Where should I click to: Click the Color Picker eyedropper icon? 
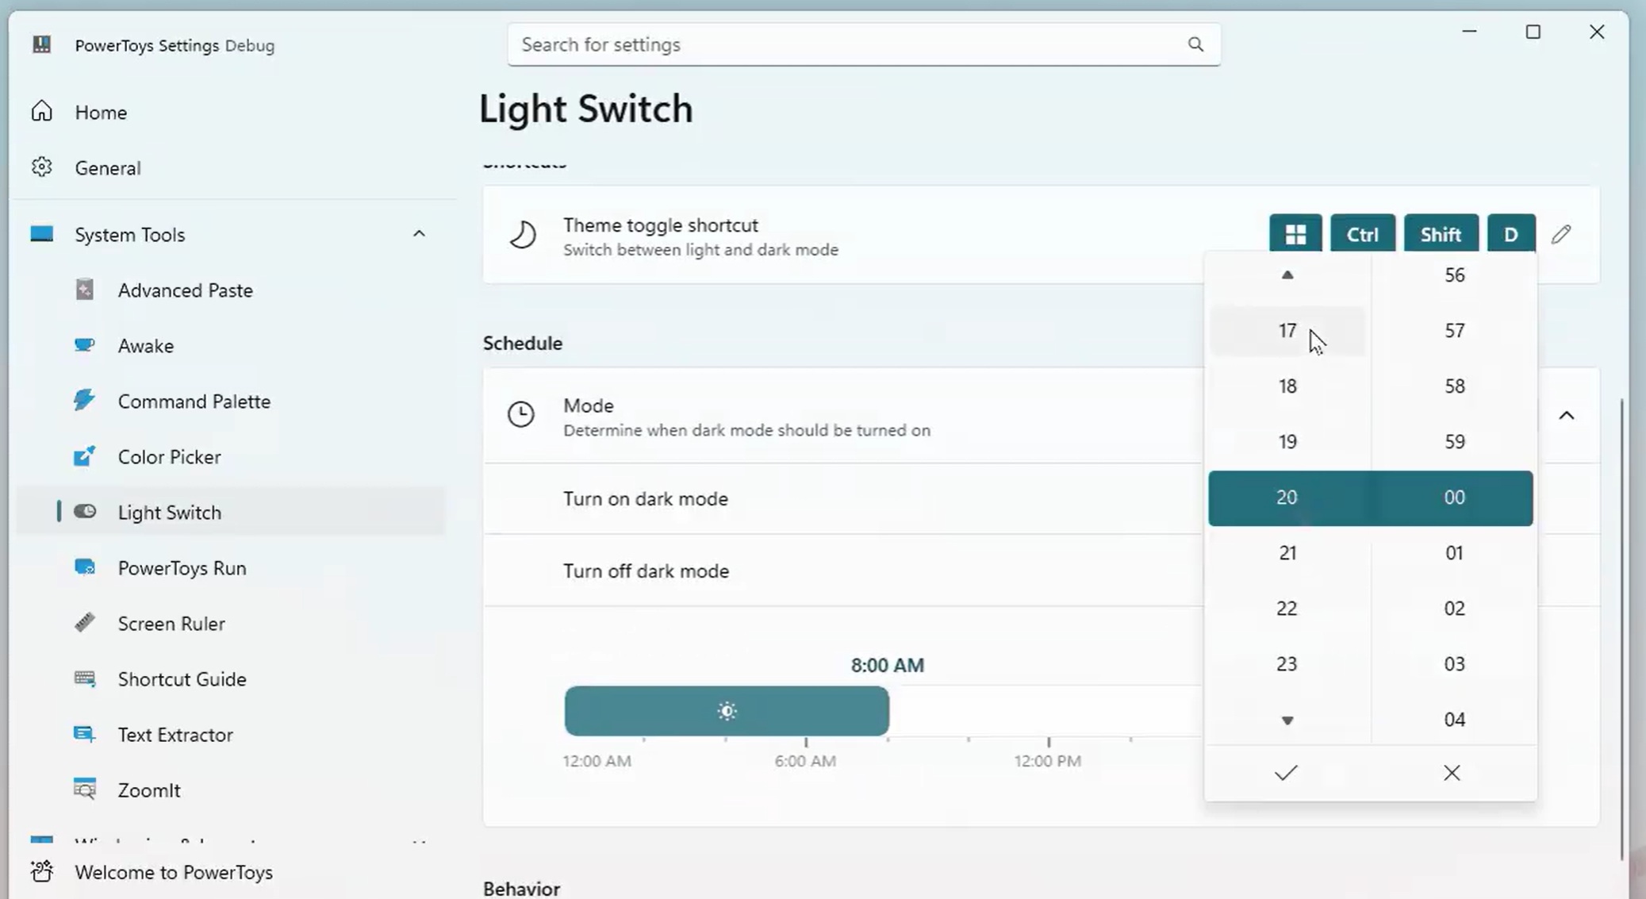85,456
